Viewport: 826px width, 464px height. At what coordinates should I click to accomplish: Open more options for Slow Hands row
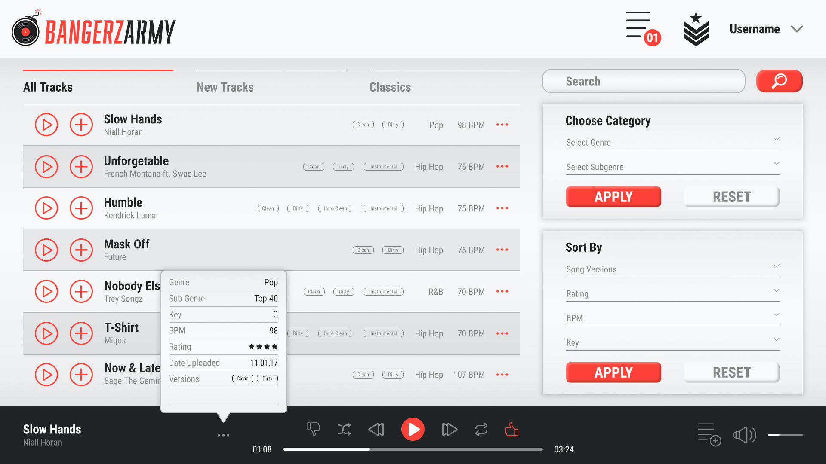click(x=502, y=125)
